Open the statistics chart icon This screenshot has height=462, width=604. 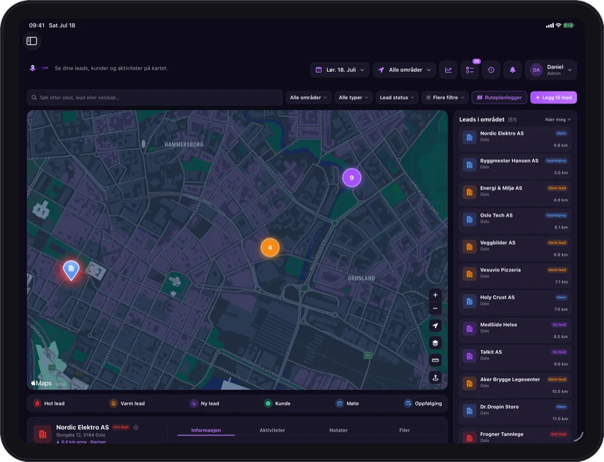[x=448, y=70]
